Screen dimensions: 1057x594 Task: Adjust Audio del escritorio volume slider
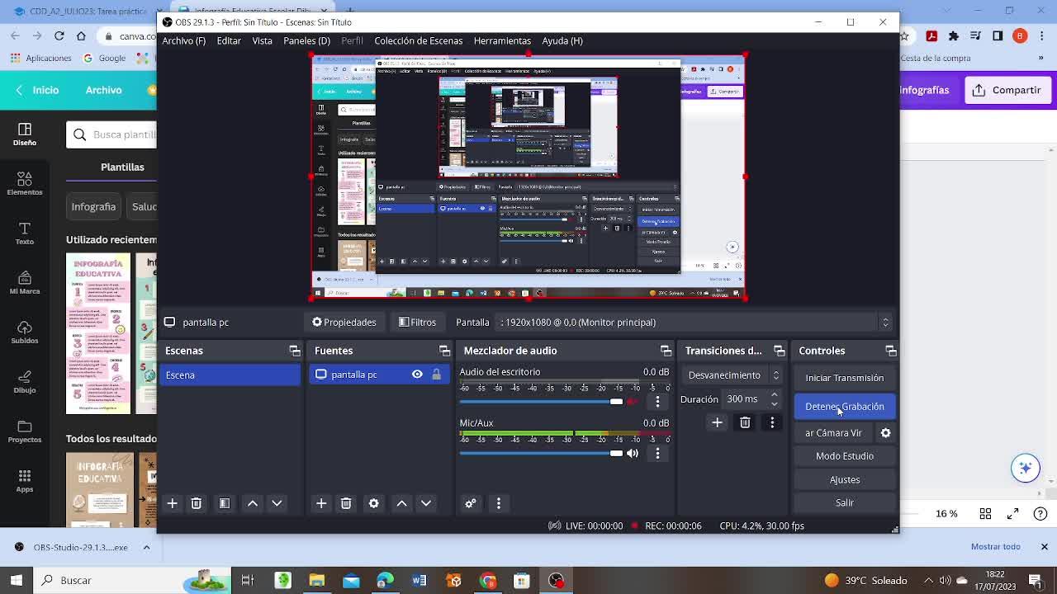542,402
